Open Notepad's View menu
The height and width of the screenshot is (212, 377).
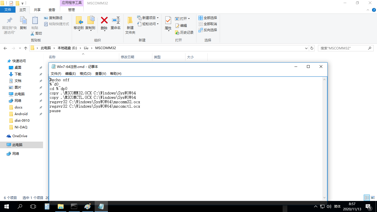[101, 74]
